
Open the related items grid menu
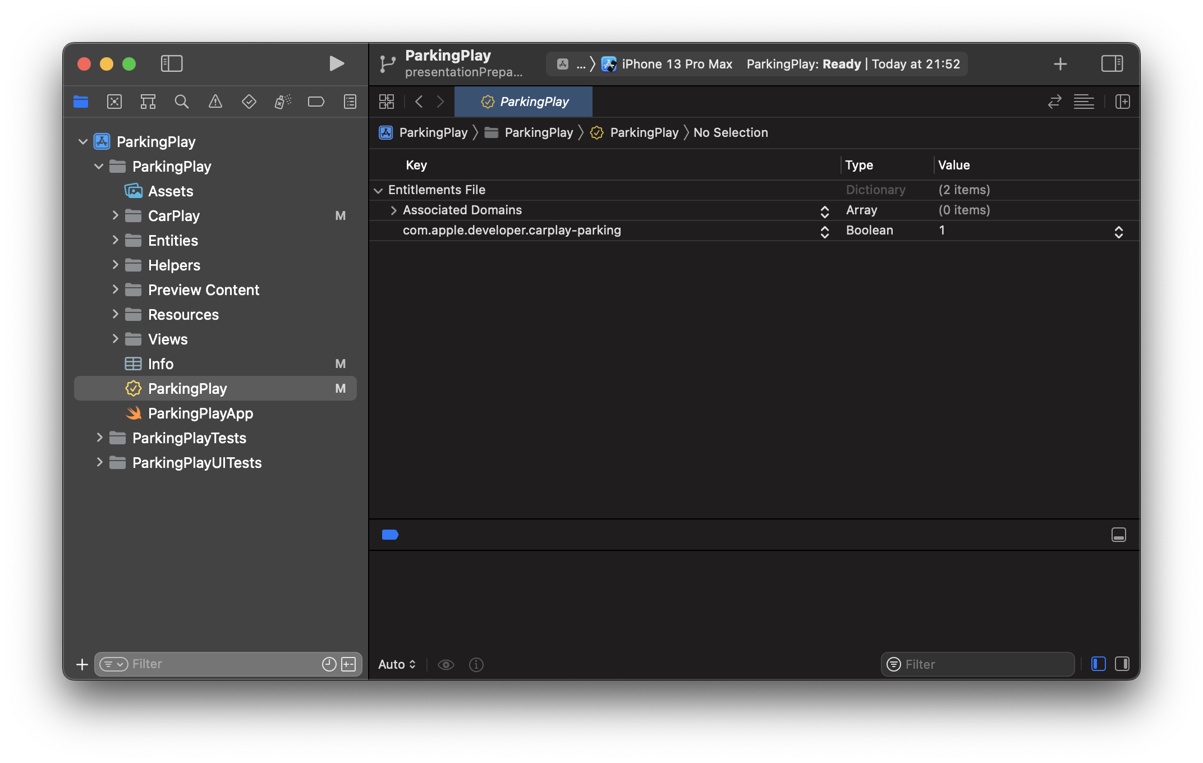click(387, 102)
